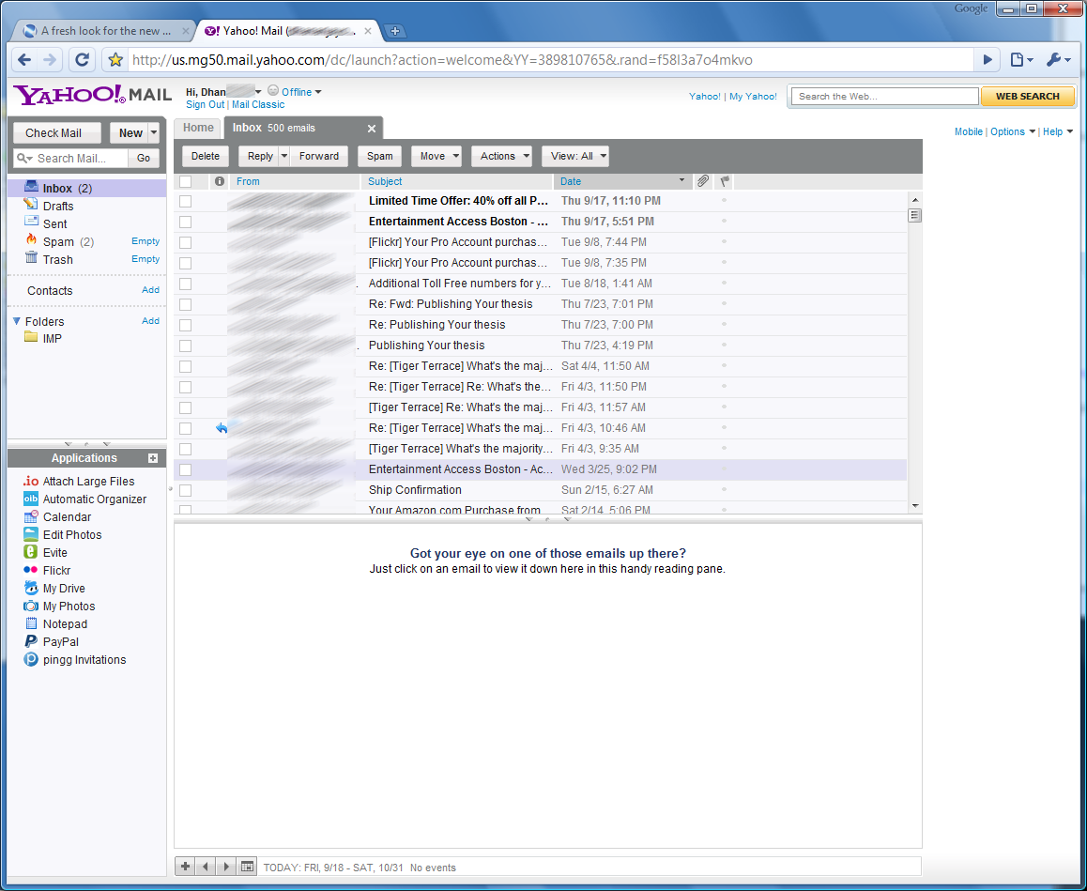
Task: Open the Notepad application
Action: [x=54, y=624]
